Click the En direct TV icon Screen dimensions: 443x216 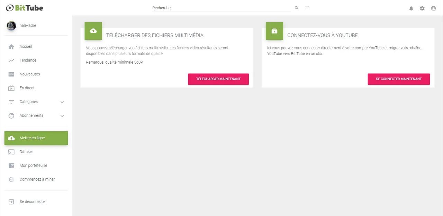click(11, 88)
